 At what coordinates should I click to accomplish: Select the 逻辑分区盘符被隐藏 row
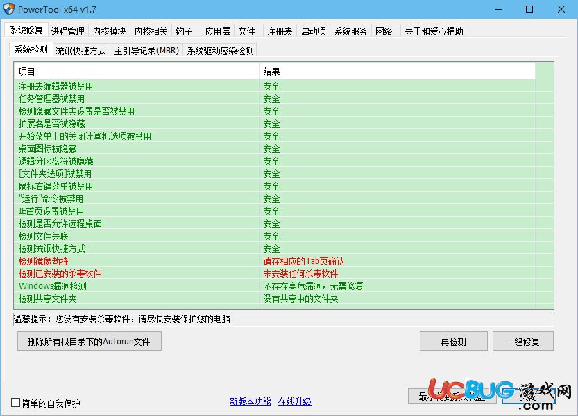tap(275, 162)
